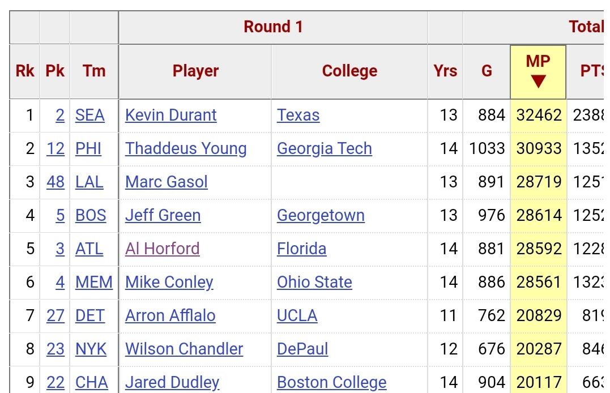Click the Boston College link

[331, 382]
